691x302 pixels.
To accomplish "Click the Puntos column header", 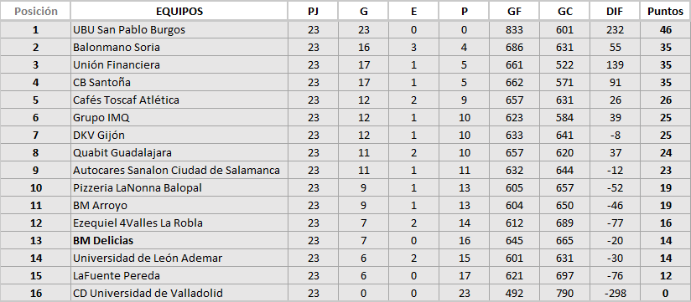I will [x=665, y=12].
